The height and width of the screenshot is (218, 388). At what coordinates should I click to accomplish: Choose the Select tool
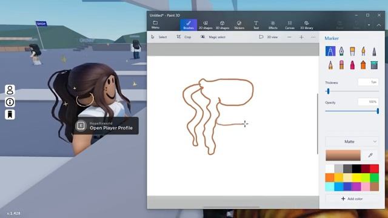(159, 37)
